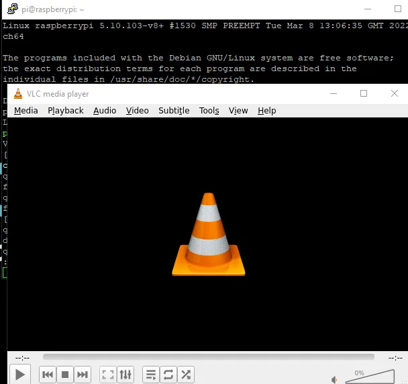Click the '/usr/share/doc/*/copyright' terminal text
Image resolution: width=408 pixels, height=384 pixels.
coord(182,79)
